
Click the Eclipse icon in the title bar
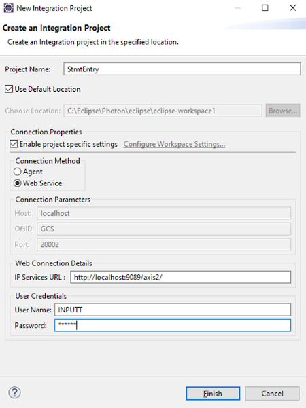8,8
